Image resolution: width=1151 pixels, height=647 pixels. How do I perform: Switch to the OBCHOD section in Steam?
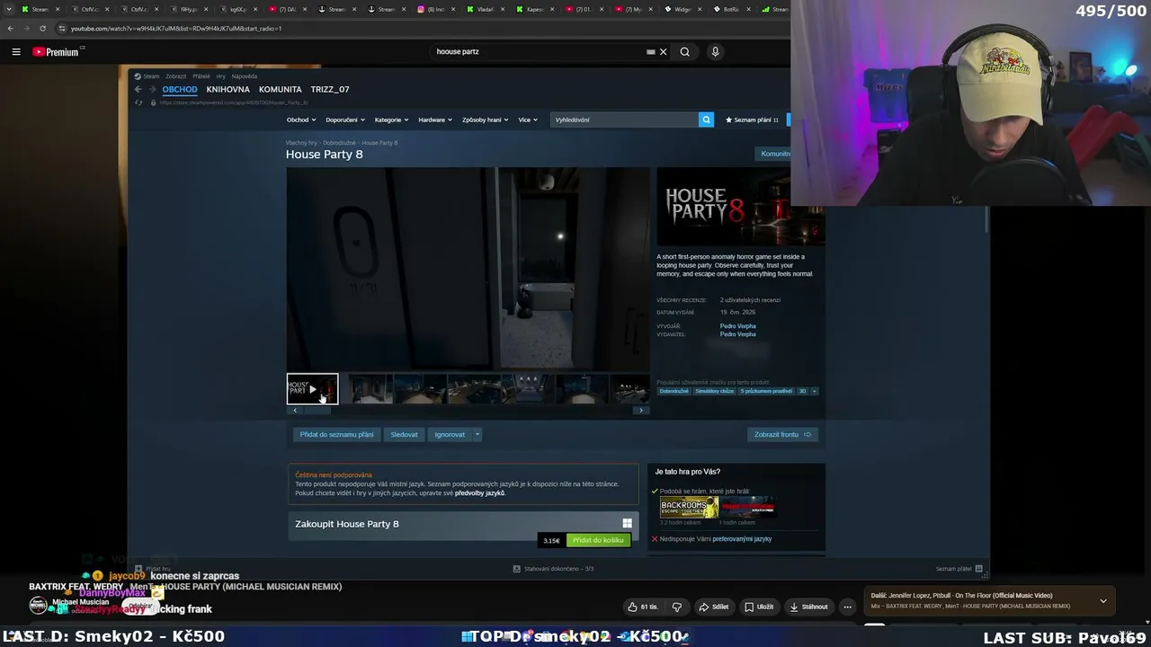[180, 90]
